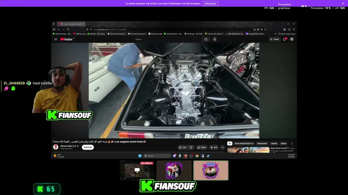Click the car engine video player
The height and width of the screenshot is (195, 348).
point(174,90)
